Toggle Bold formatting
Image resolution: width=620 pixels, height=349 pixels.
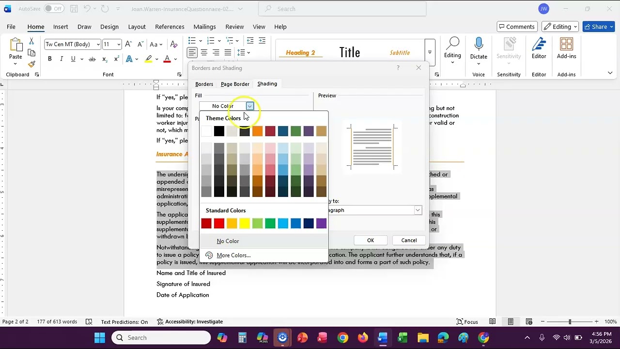tap(49, 59)
